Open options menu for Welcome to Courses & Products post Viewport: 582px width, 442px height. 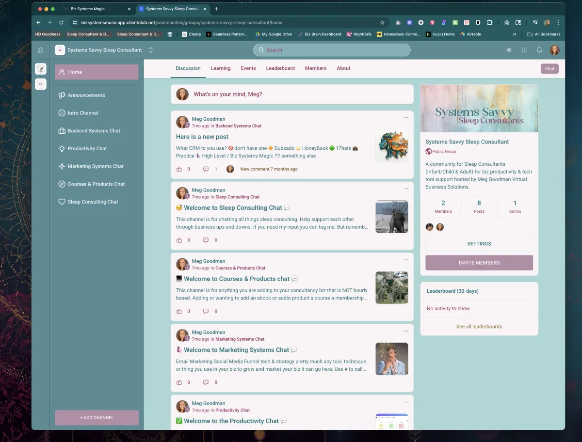[406, 260]
